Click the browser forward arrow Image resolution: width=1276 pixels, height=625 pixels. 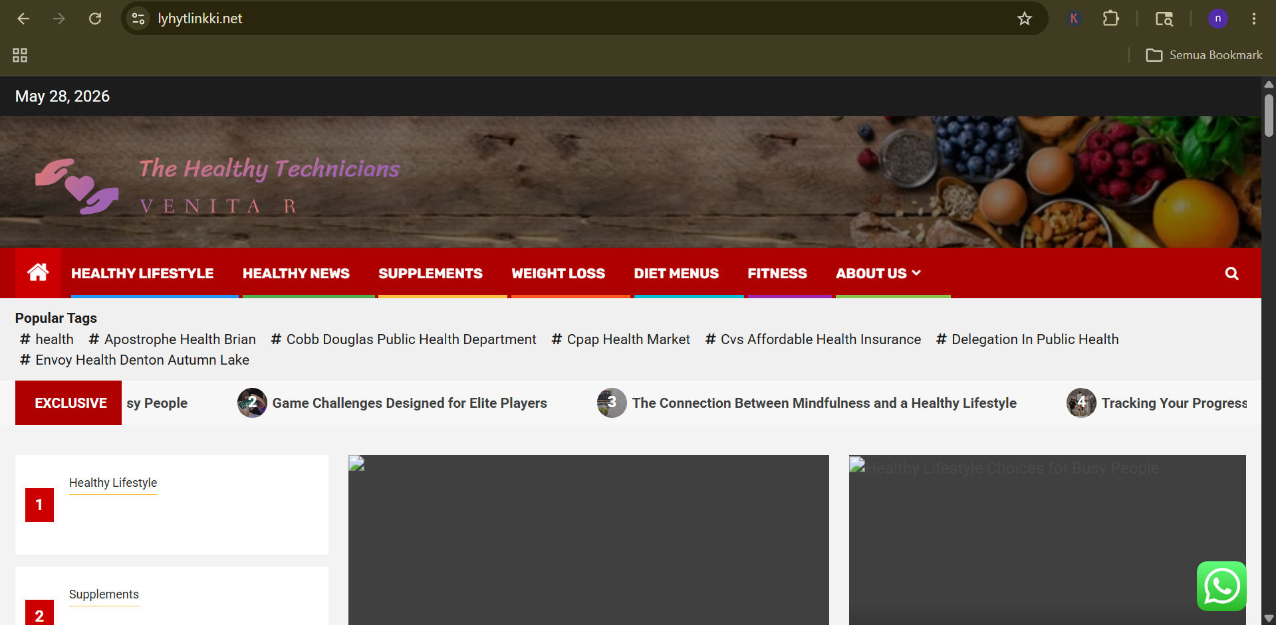[59, 19]
